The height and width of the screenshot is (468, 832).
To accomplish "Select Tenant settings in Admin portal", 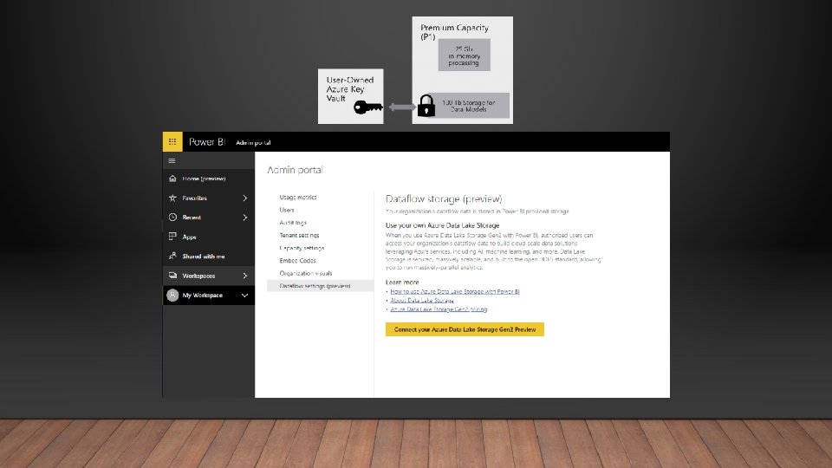I will coord(299,235).
